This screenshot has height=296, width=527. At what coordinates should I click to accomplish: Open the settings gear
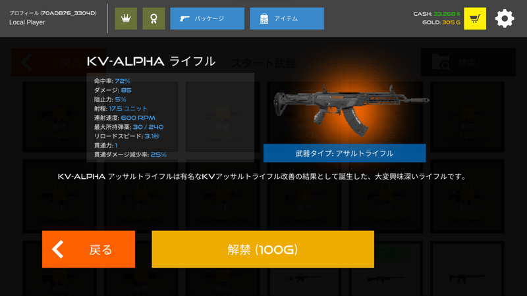coord(505,18)
